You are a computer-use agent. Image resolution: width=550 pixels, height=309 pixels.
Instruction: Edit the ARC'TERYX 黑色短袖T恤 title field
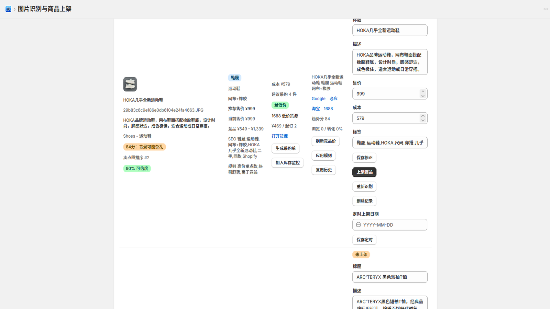click(390, 277)
